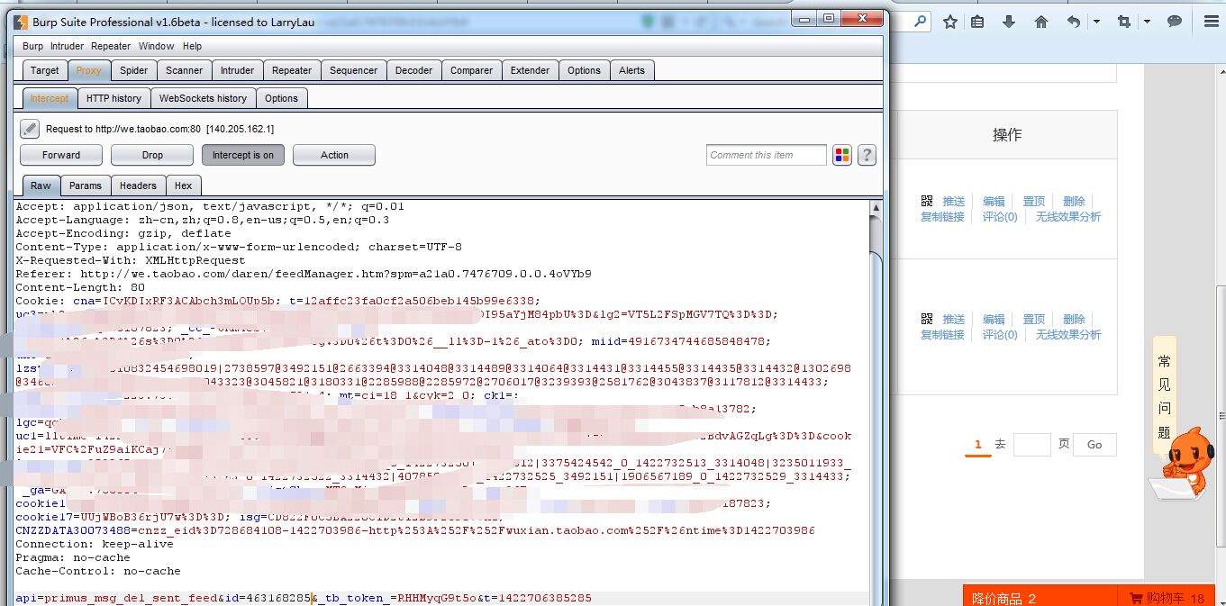Open the HTTP history sub-tab
This screenshot has height=606, width=1226.
114,98
